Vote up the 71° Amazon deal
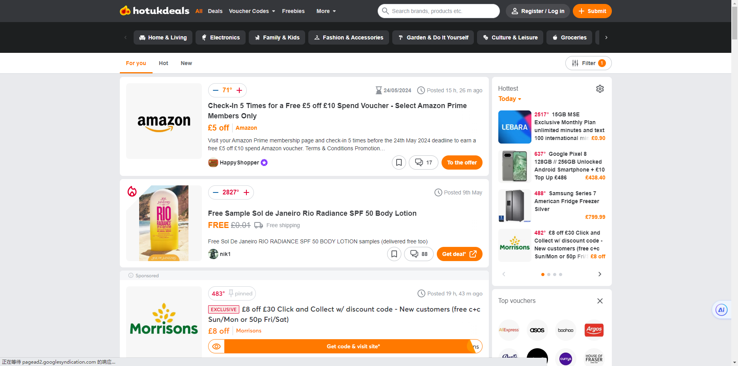 239,90
